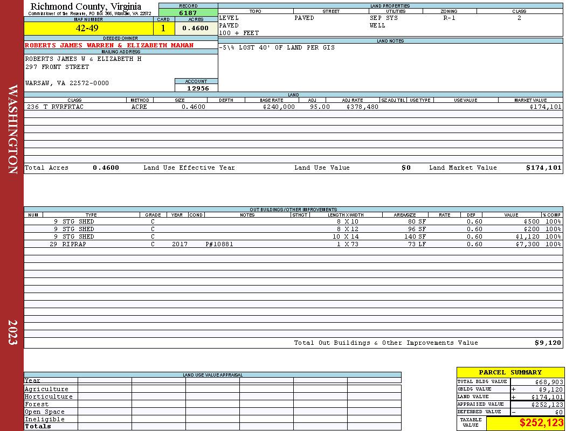Click the OBLDG value $9,120 in summary

point(550,390)
